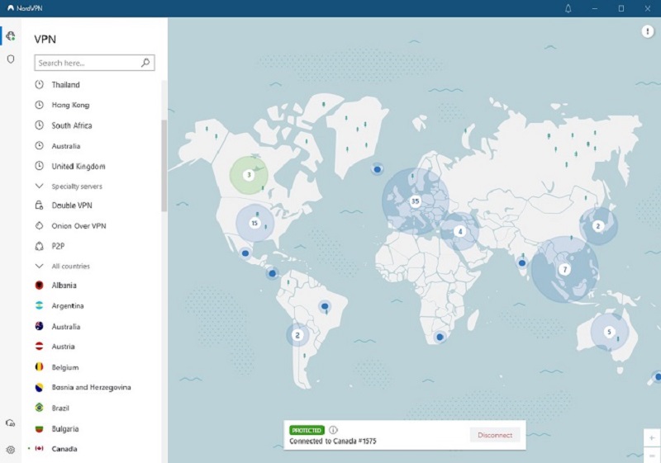Zoom in the map with plus button

tap(652, 438)
